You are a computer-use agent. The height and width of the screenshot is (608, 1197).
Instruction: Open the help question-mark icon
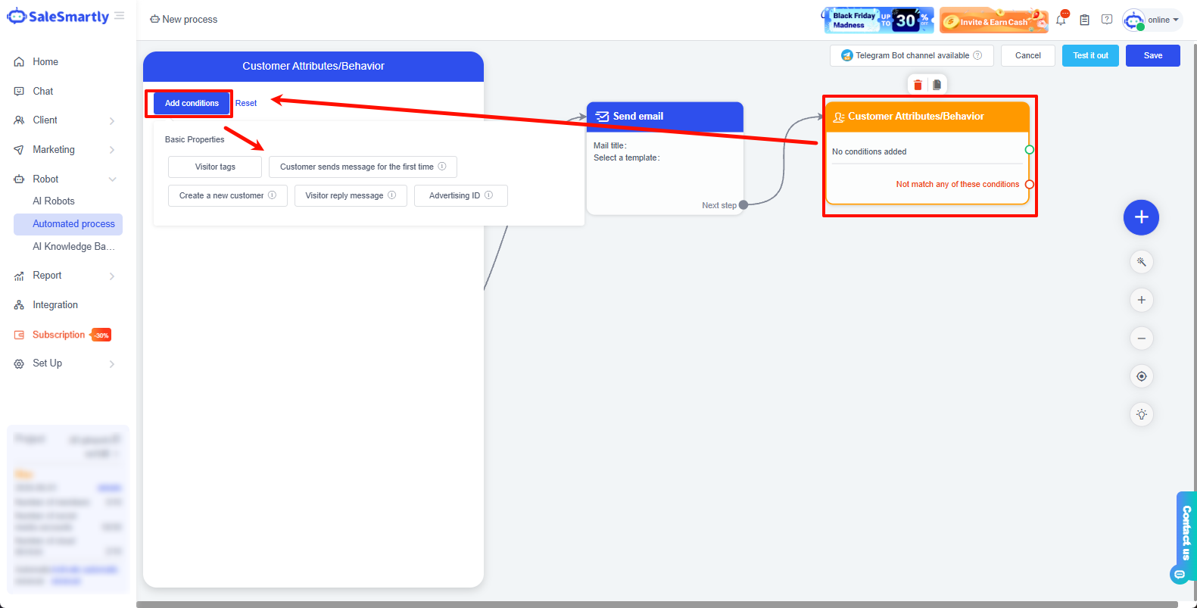(x=1107, y=20)
